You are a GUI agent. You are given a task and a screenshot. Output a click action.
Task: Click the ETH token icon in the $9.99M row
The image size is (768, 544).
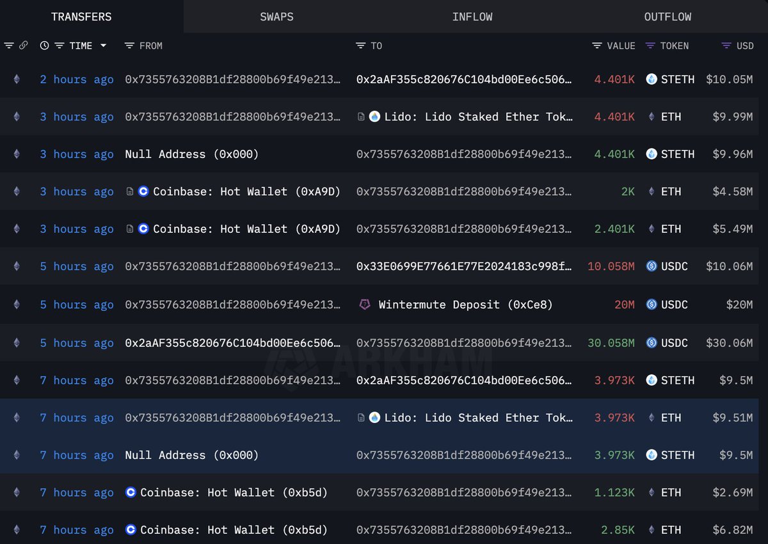pos(652,116)
